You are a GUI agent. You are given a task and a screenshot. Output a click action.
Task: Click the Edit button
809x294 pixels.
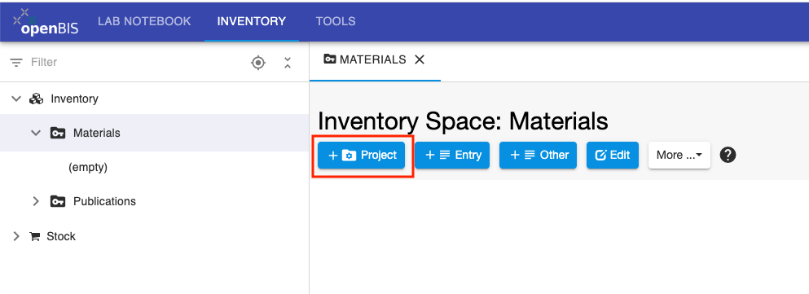(613, 155)
